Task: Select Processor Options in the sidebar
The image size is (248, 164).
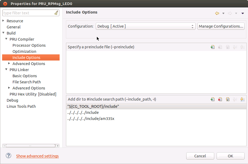Action: [x=29, y=45]
